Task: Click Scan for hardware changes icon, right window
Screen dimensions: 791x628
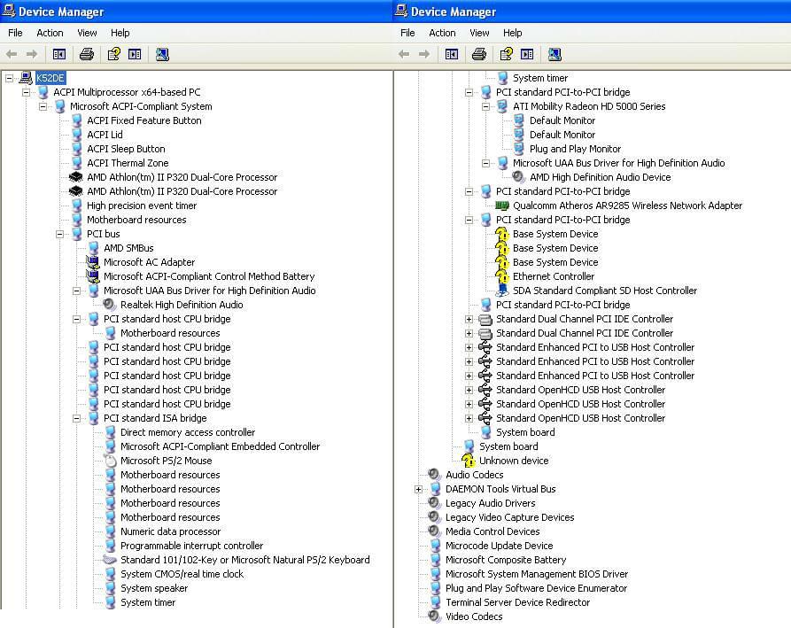Action: (x=554, y=54)
